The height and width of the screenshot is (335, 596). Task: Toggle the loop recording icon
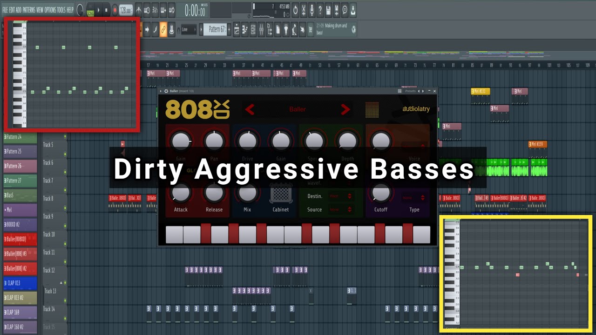pos(171,10)
